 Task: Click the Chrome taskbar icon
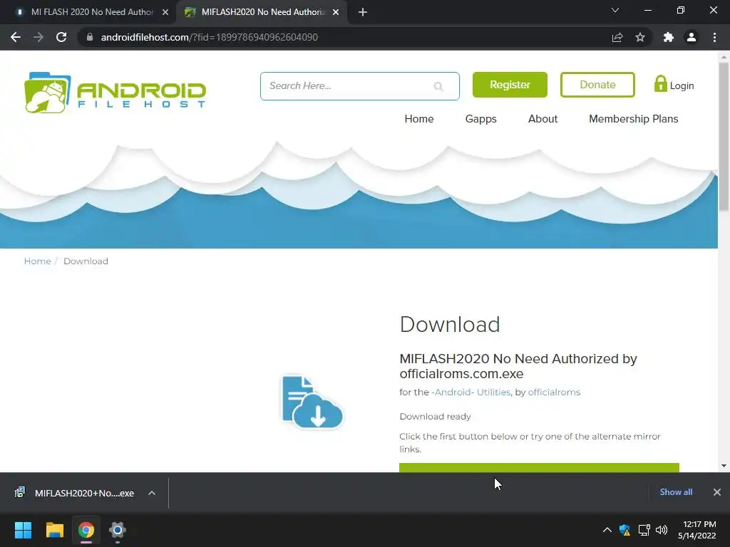pyautogui.click(x=86, y=530)
